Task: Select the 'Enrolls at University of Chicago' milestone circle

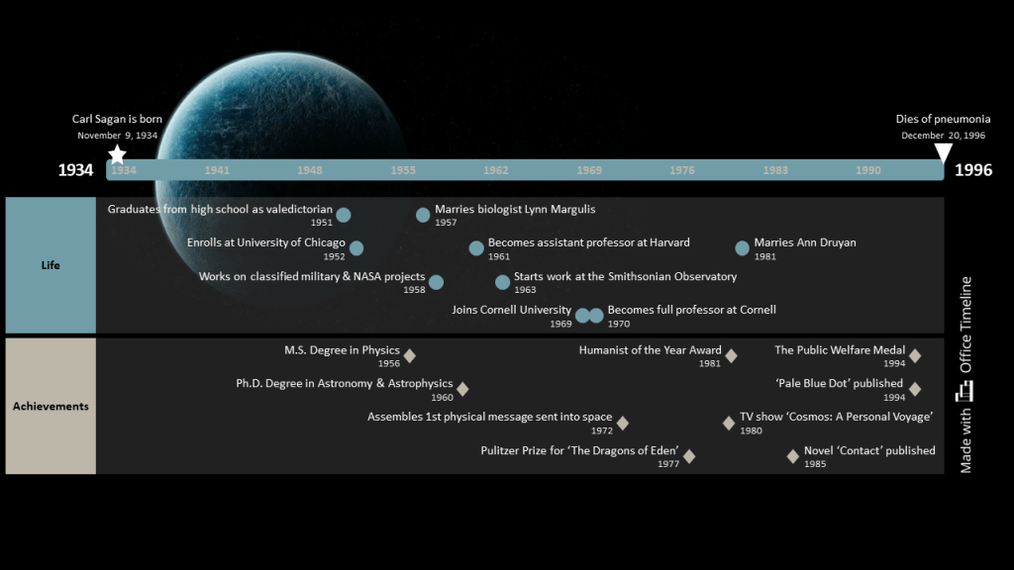Action: [358, 247]
